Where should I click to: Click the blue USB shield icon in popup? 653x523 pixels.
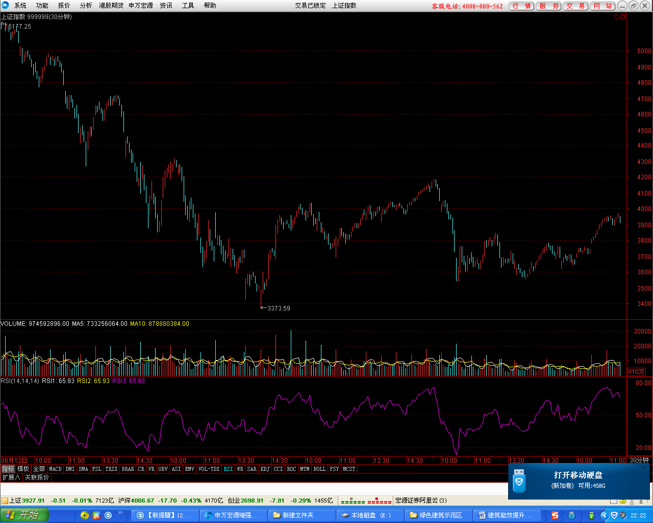click(519, 481)
